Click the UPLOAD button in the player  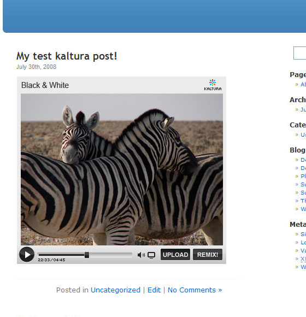(175, 255)
